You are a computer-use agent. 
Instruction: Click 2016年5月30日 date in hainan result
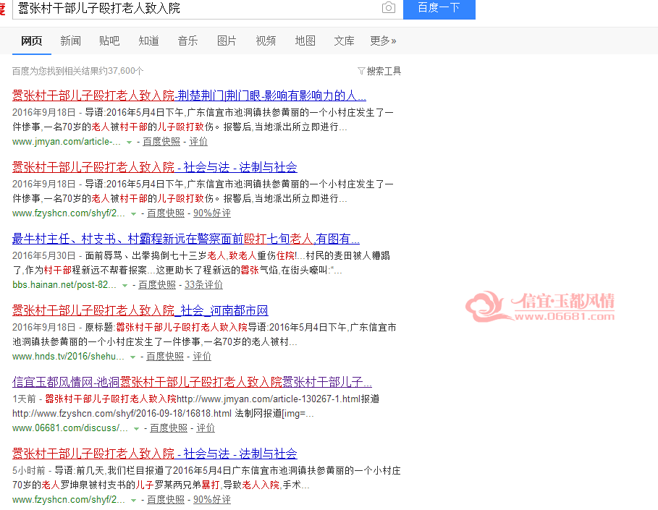click(43, 256)
